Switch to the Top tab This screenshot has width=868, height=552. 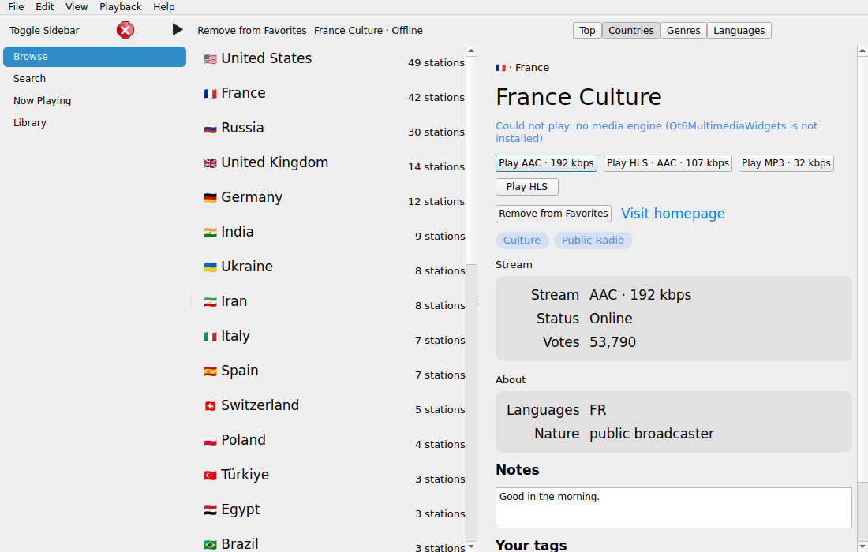click(587, 31)
